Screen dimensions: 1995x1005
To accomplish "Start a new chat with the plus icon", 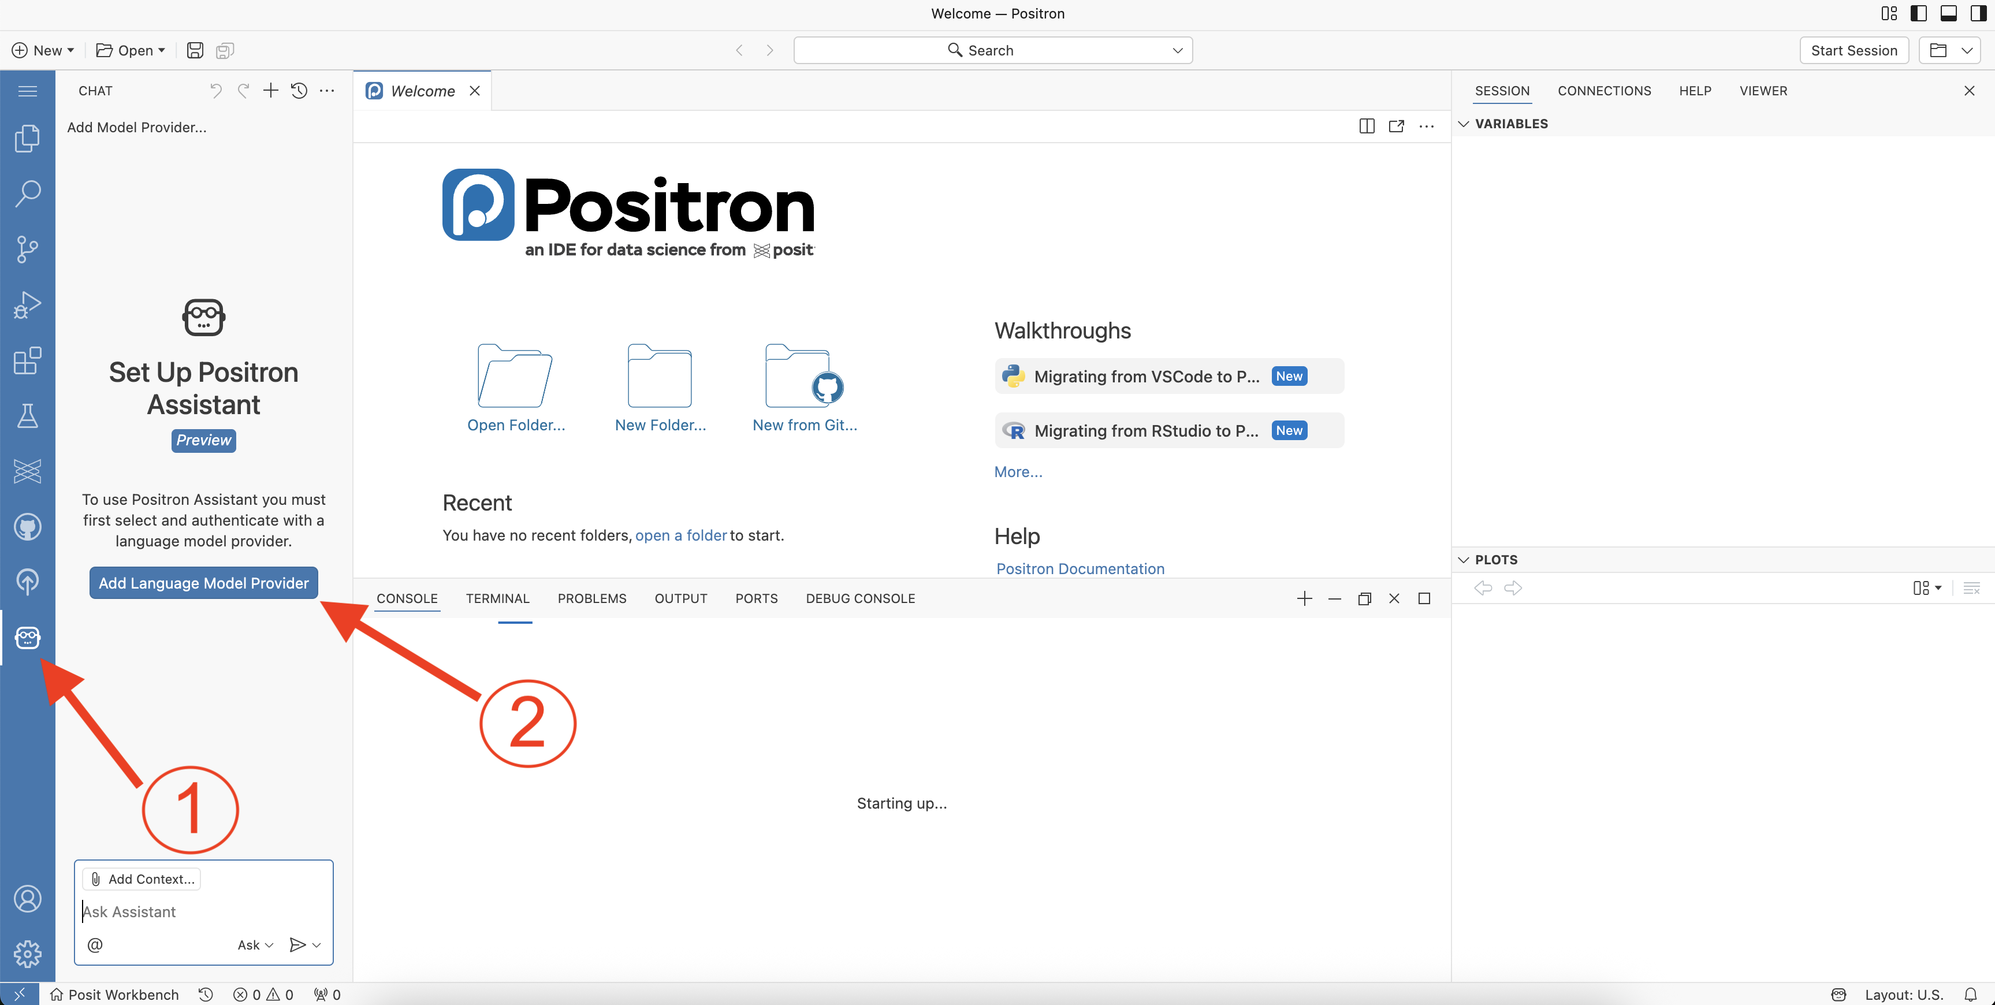I will (x=270, y=91).
